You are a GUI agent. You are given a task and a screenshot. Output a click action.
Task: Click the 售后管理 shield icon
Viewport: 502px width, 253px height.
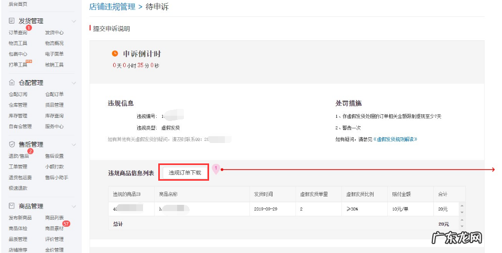(12, 144)
